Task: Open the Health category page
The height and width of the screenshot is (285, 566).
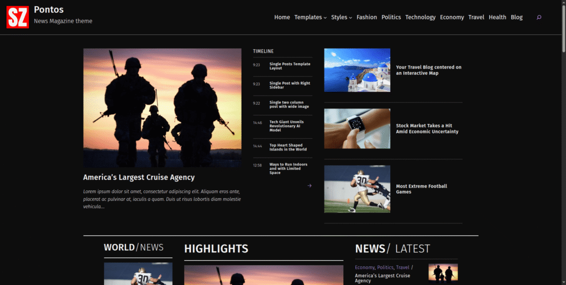Action: click(497, 17)
